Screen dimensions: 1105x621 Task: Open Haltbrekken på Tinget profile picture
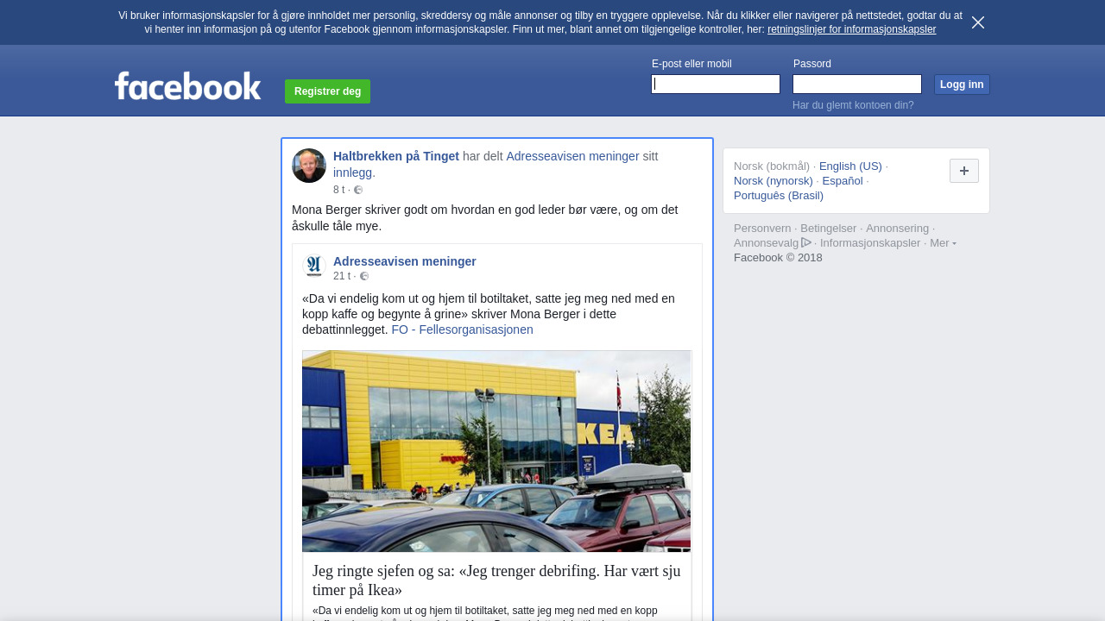pyautogui.click(x=309, y=166)
